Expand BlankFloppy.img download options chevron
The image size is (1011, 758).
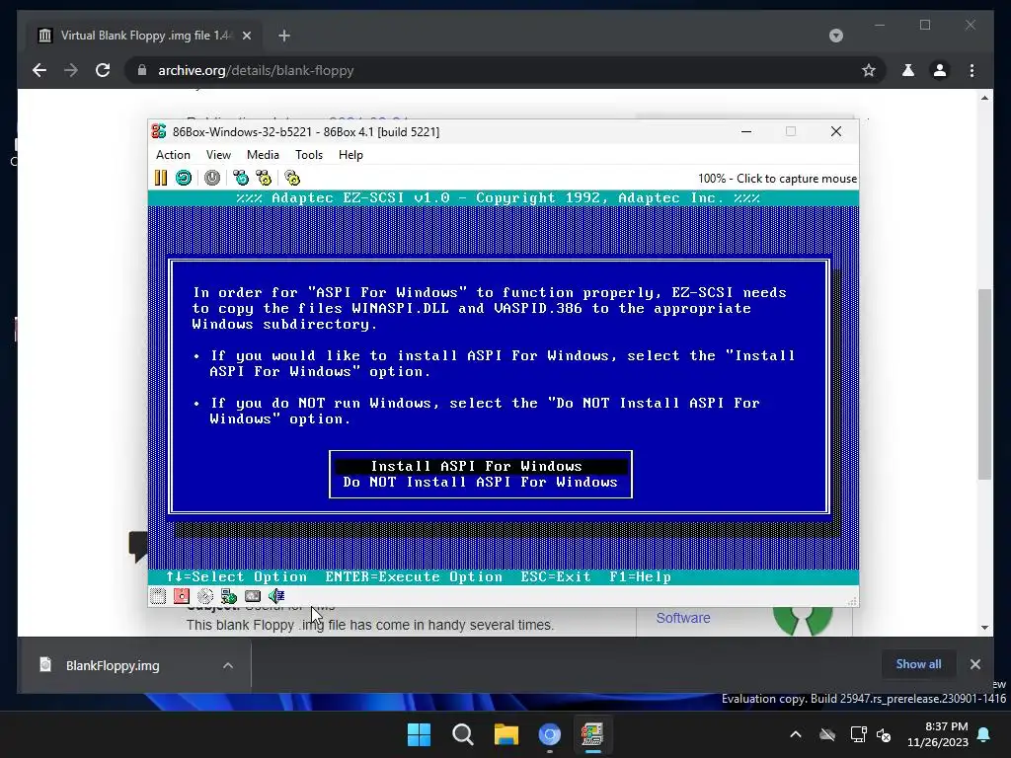(228, 665)
